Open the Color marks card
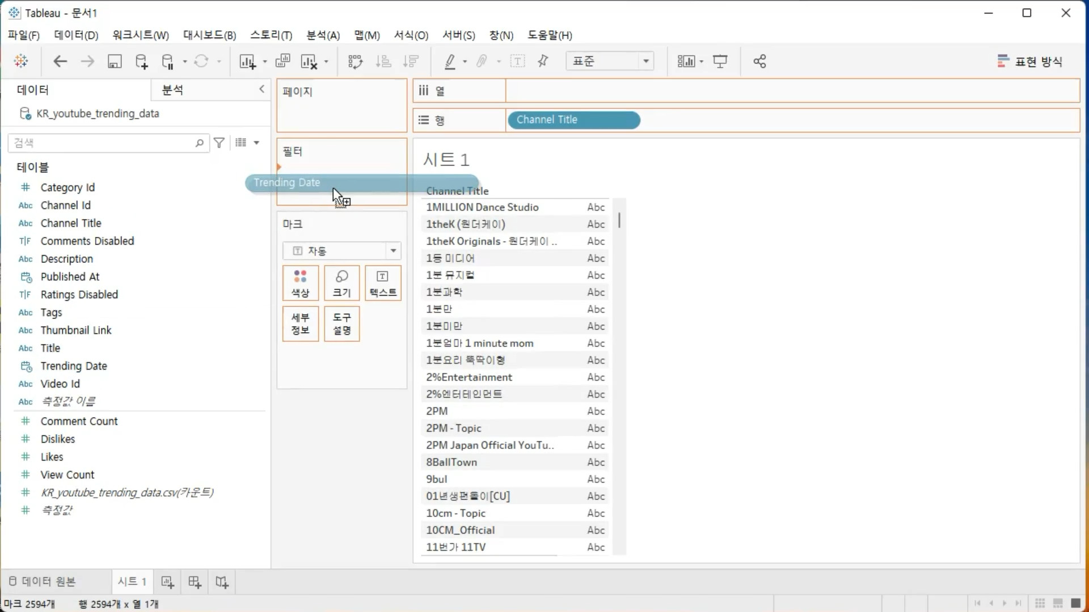Viewport: 1089px width, 612px height. (301, 283)
